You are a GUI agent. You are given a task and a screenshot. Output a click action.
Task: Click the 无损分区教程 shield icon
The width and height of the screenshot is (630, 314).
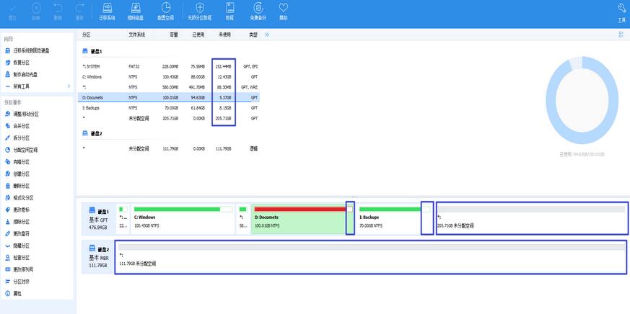(200, 11)
